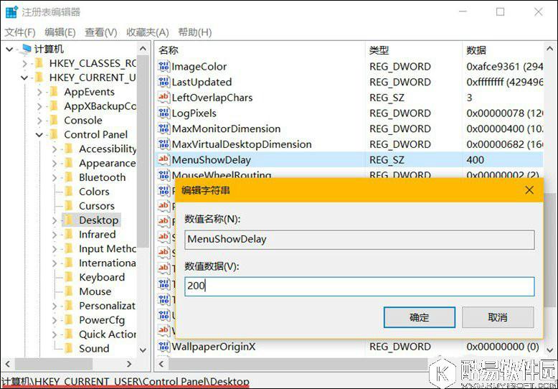Expand the Console key
The image size is (558, 389).
39,121
